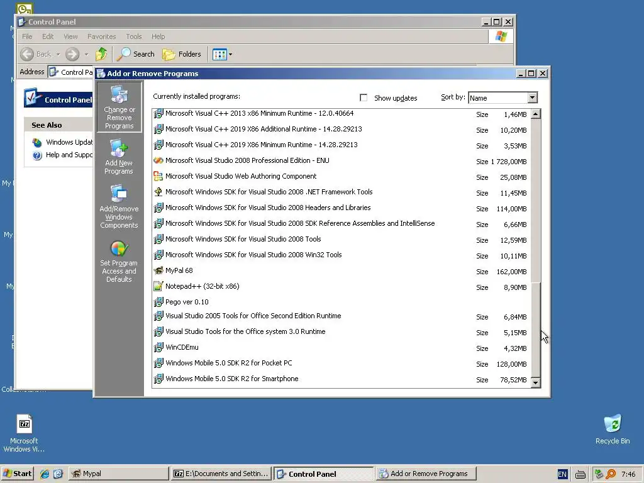
Task: Click the Start button
Action: tap(17, 474)
